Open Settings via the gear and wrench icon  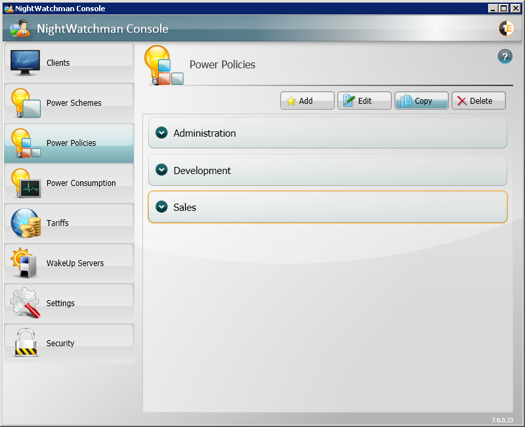click(26, 303)
